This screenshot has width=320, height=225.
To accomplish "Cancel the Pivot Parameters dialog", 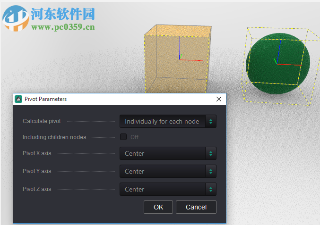I will pyautogui.click(x=196, y=207).
